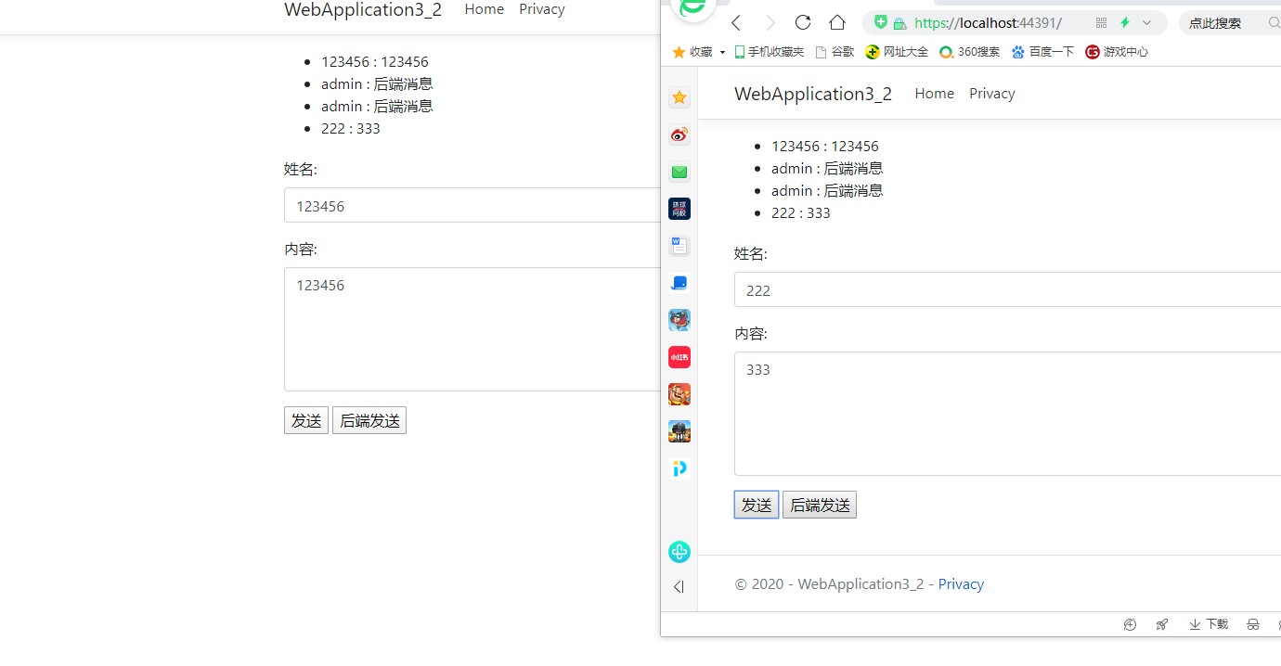1281x666 pixels.
Task: Open the Privacy tab in top navigation
Action: [991, 93]
